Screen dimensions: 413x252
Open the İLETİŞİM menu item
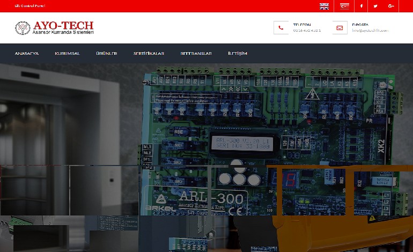[x=237, y=54]
